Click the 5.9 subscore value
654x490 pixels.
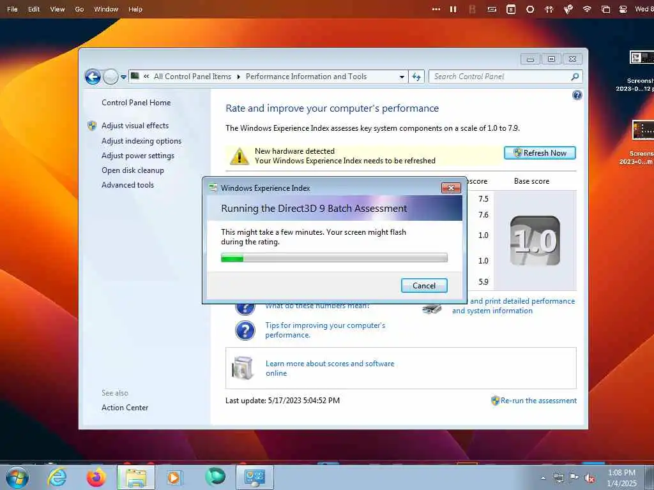click(x=483, y=281)
